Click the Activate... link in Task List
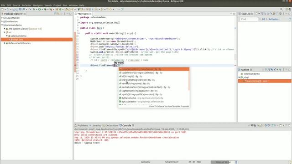Image resolution: width=292 pixels, height=164 pixels. [274, 19]
